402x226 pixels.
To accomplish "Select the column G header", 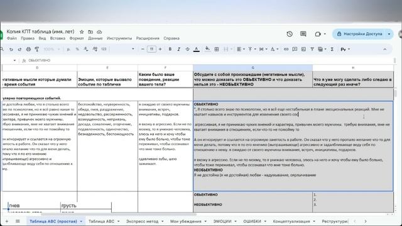I will click(253, 68).
